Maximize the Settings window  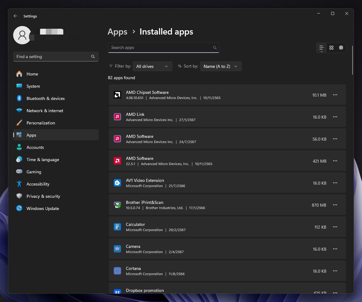point(333,13)
